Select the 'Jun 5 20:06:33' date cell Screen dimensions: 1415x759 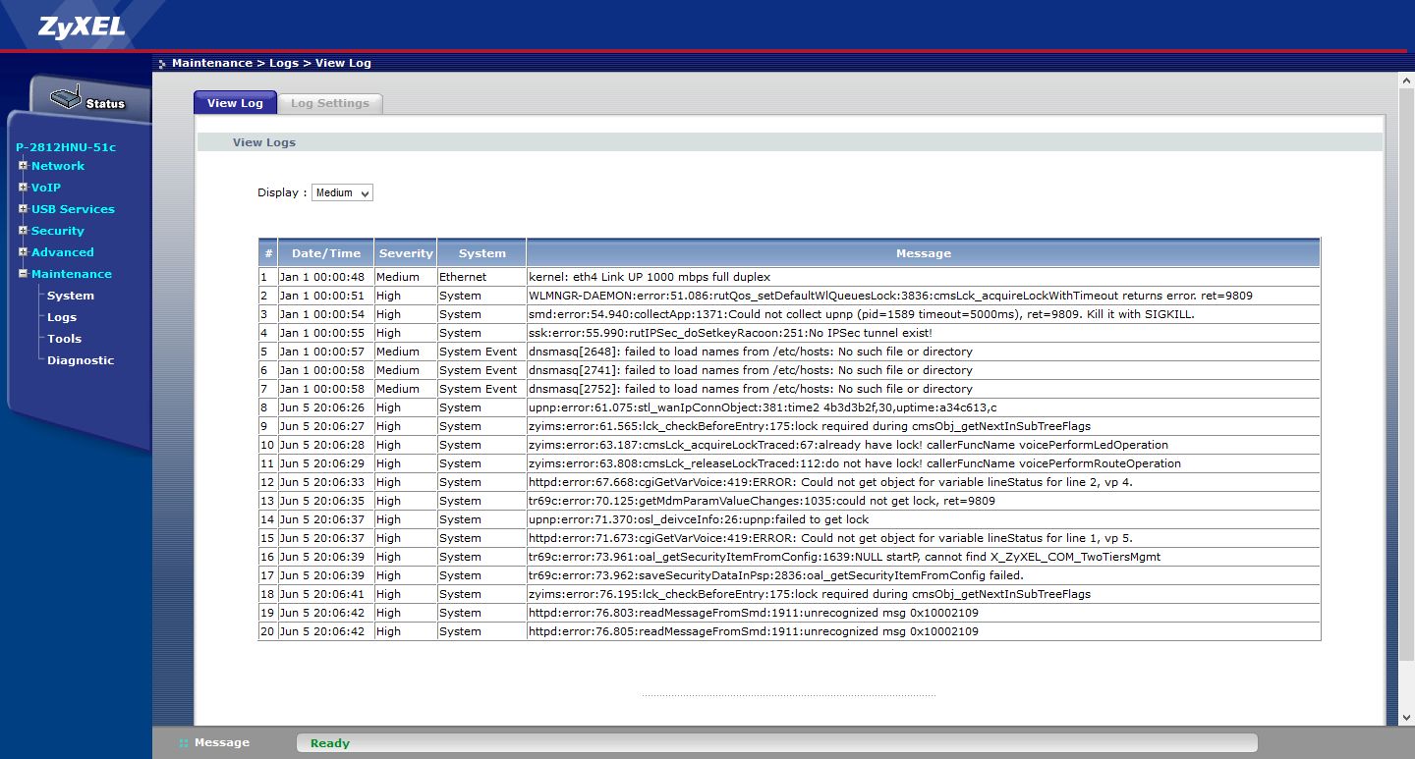click(326, 482)
